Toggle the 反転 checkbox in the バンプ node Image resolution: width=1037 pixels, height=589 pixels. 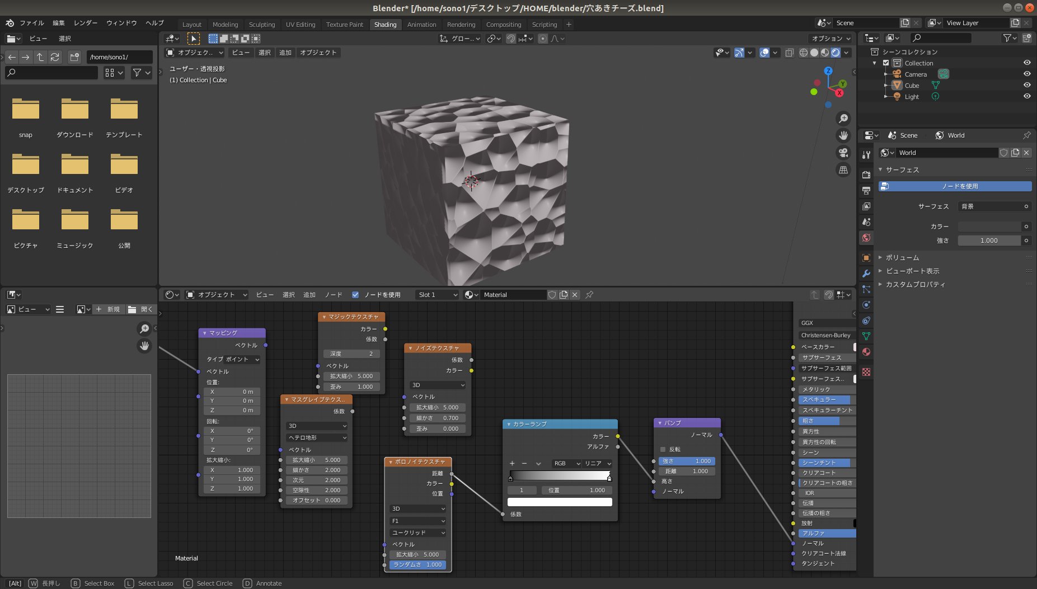coord(663,449)
